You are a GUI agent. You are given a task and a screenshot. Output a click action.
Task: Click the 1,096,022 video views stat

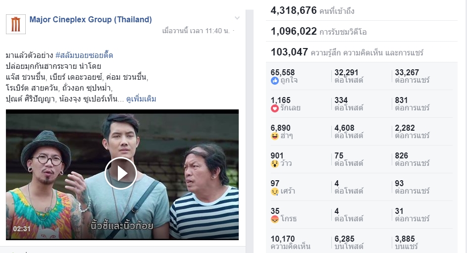point(294,31)
